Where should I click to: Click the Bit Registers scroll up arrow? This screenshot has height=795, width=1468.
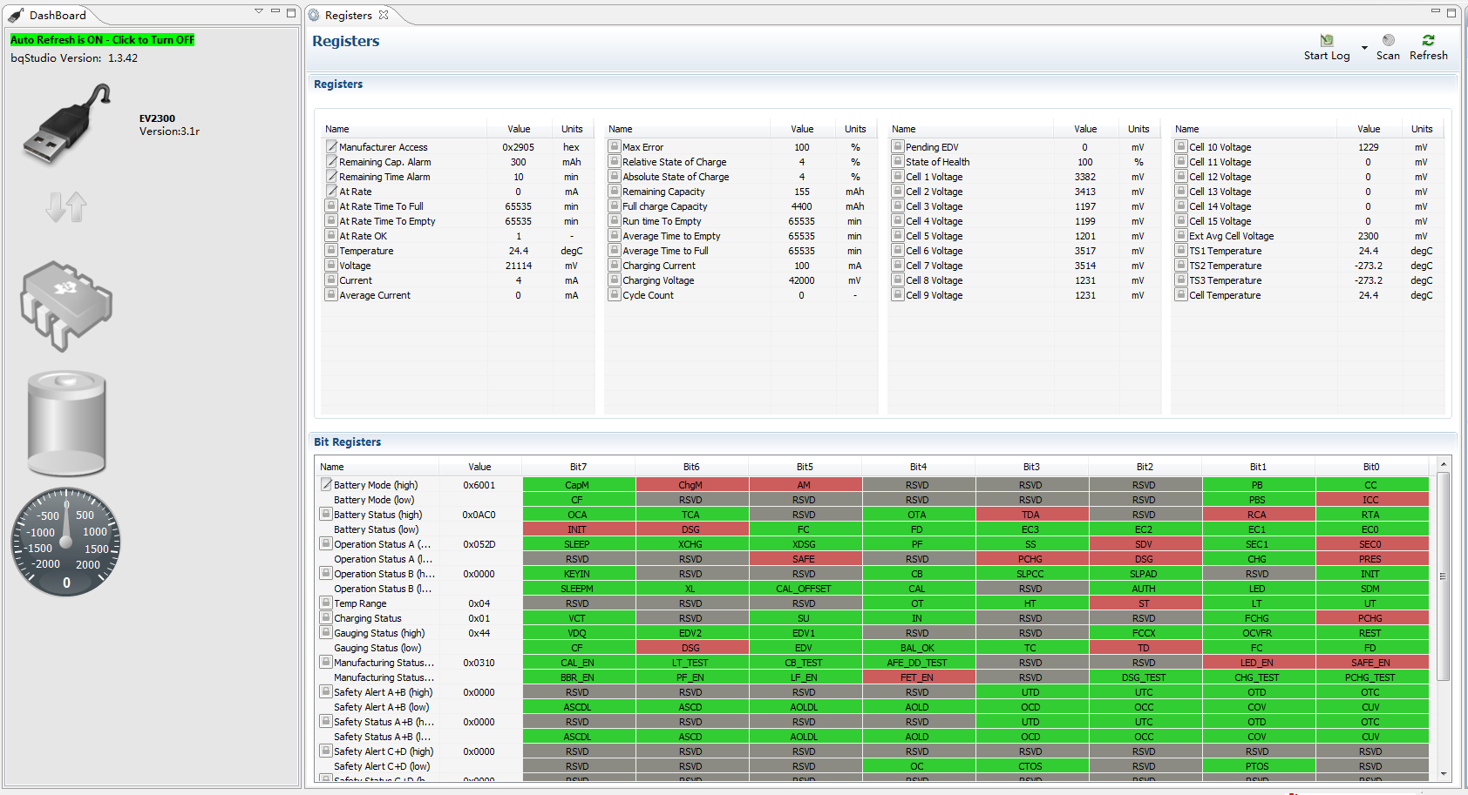[x=1443, y=465]
